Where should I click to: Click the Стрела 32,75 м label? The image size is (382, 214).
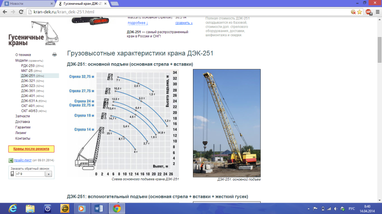(x=82, y=77)
